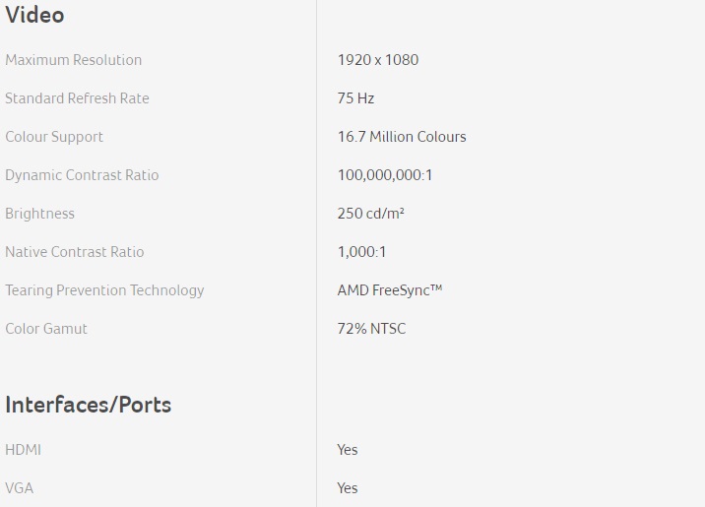Click the Colour Support label

coord(54,137)
